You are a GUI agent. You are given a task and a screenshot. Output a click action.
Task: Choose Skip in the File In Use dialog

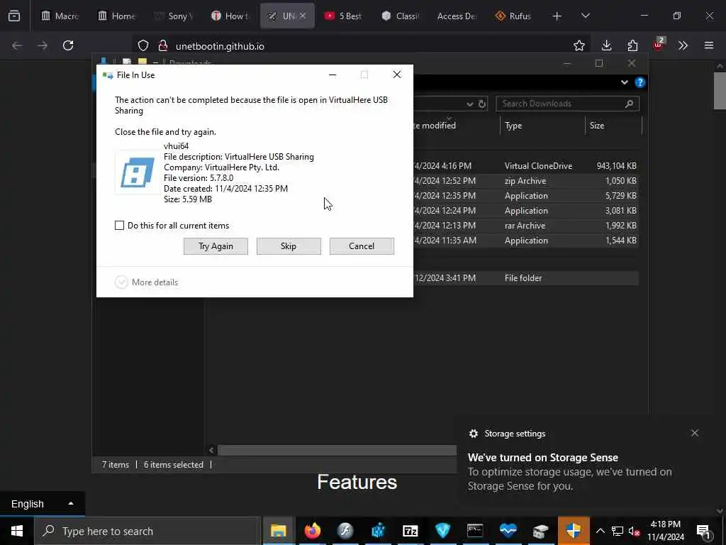[x=289, y=246]
